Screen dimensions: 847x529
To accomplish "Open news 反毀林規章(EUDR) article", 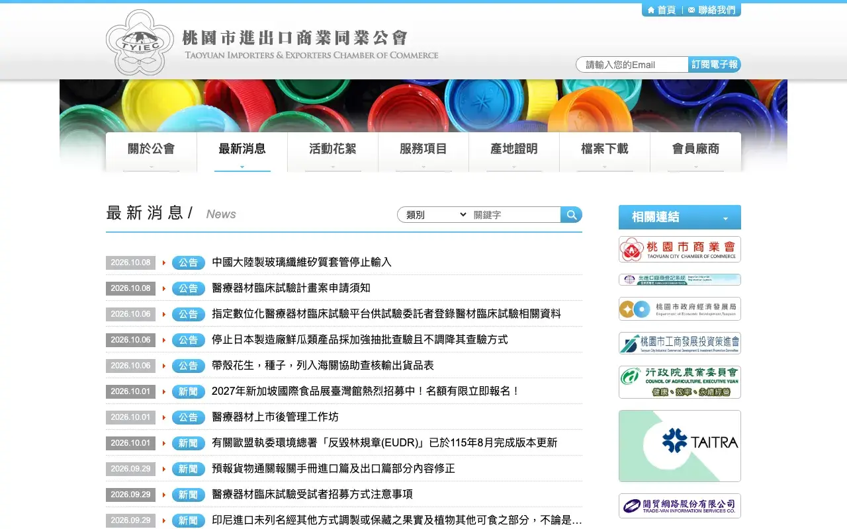I will point(384,443).
